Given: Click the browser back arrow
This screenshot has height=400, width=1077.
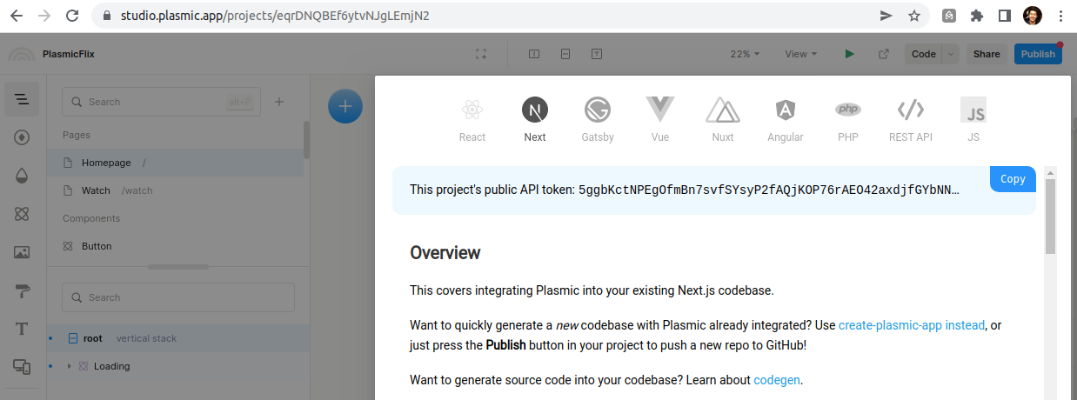Looking at the screenshot, I should pos(17,16).
